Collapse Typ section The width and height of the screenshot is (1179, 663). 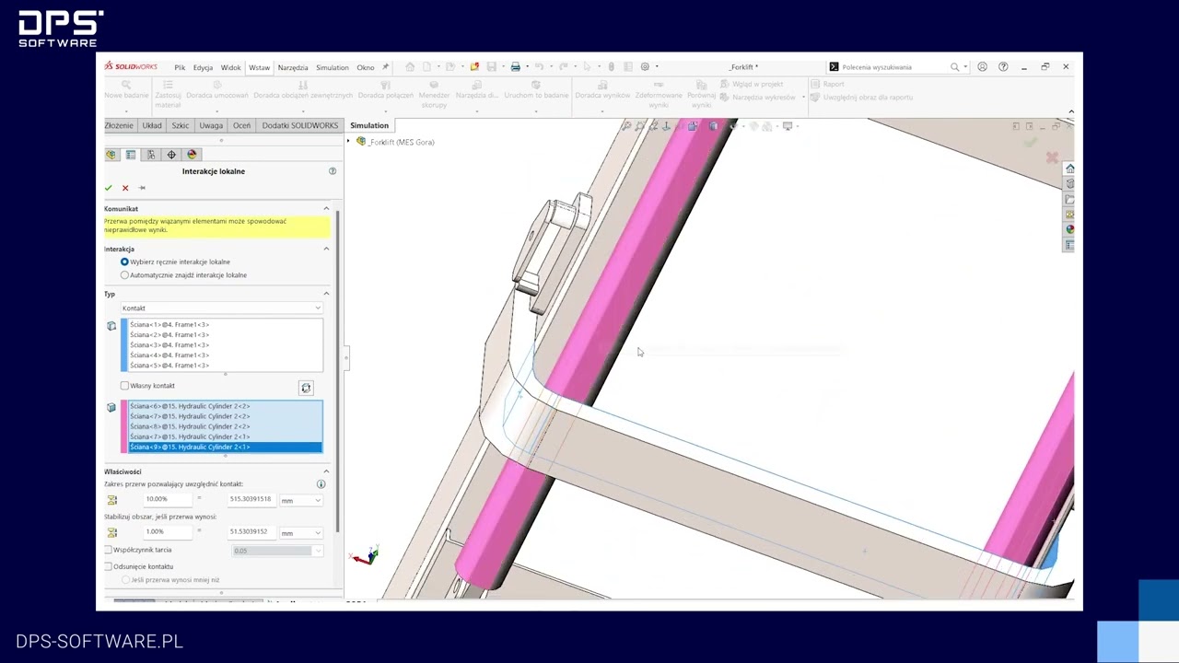pos(326,294)
